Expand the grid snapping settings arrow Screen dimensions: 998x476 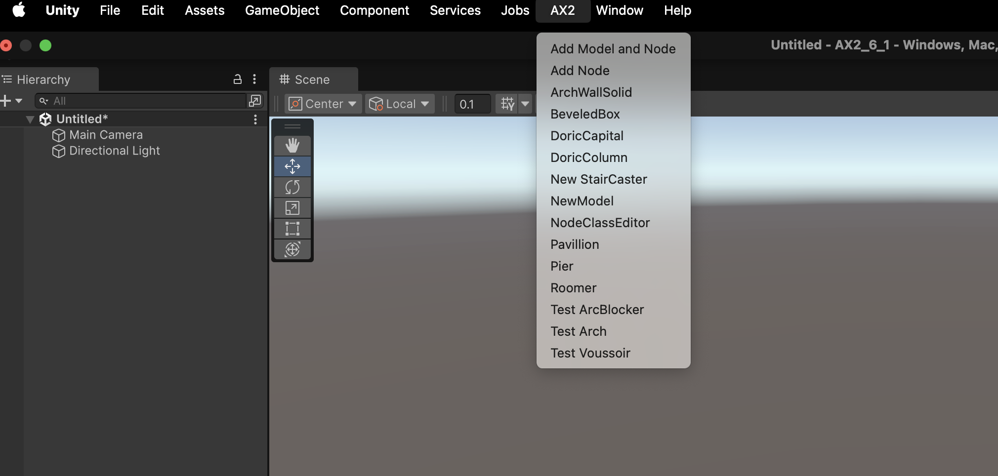coord(525,104)
